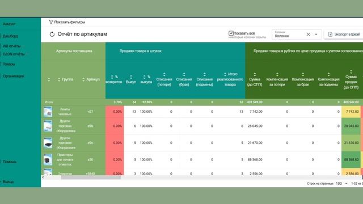Viewport: 363px width, 204px height.
Task: Click the green 88 568.00 sales cell
Action: point(351,160)
